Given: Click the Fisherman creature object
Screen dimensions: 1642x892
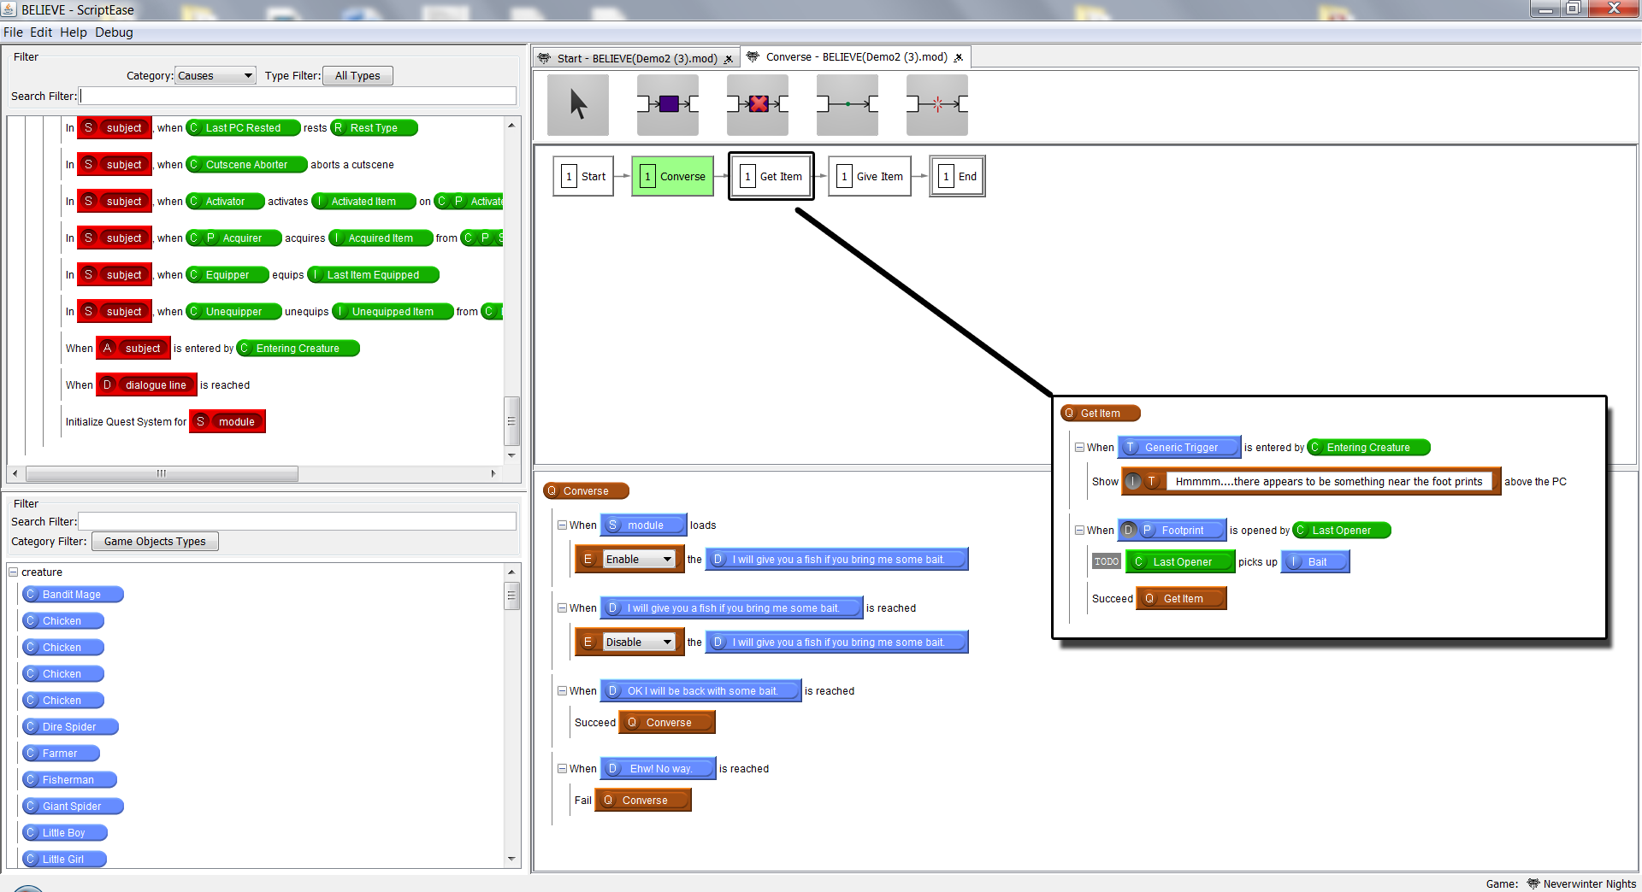Looking at the screenshot, I should (x=69, y=780).
